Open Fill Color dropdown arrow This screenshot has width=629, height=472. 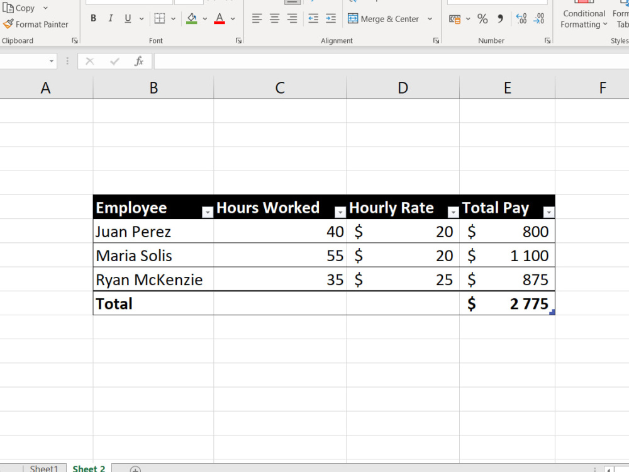(x=205, y=19)
